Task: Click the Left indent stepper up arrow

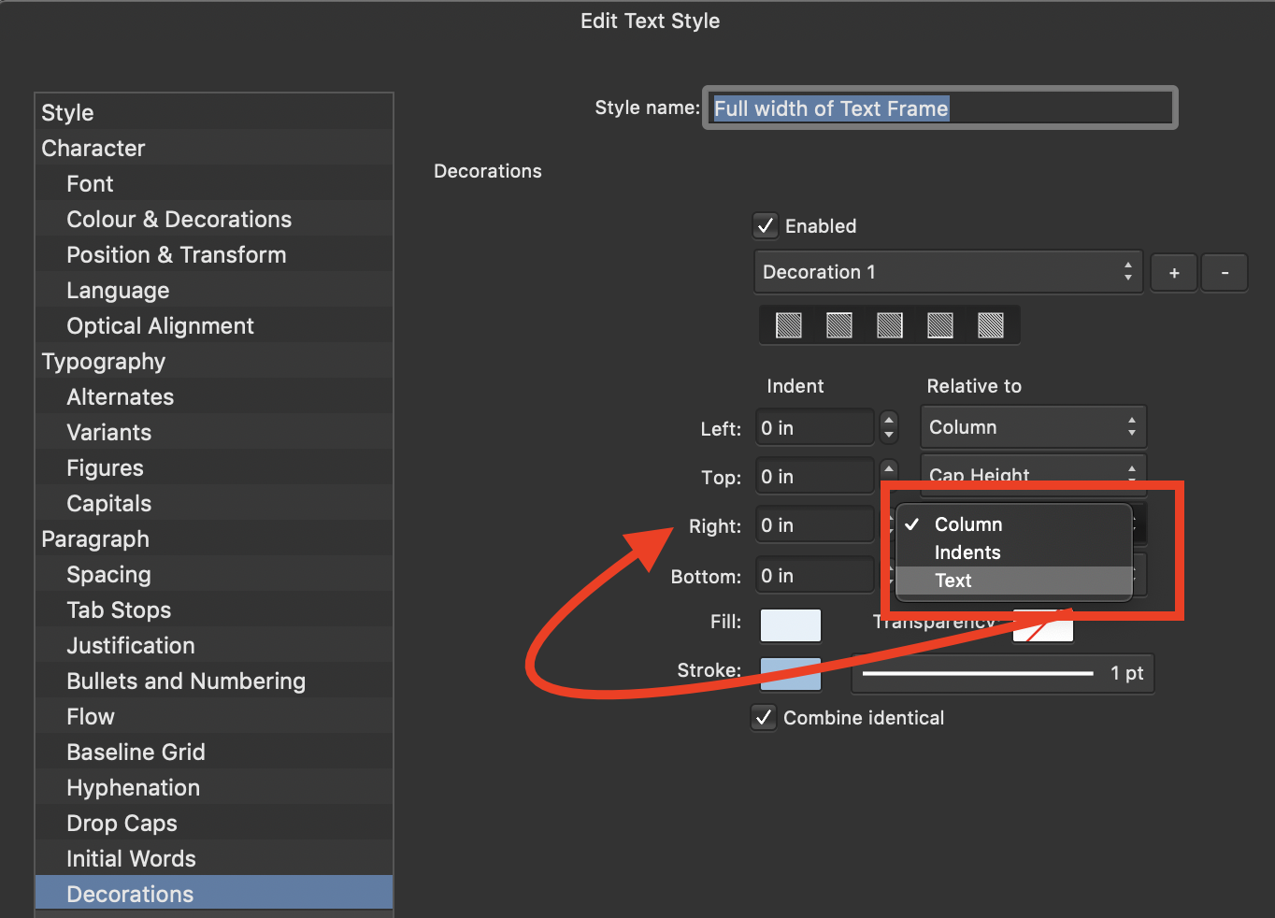Action: pyautogui.click(x=888, y=422)
